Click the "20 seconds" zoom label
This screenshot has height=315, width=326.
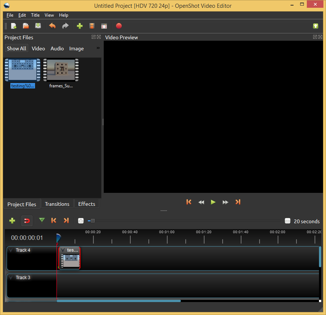(x=307, y=221)
